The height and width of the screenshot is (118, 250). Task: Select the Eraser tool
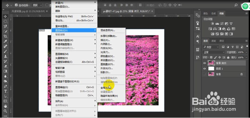click(x=6, y=66)
